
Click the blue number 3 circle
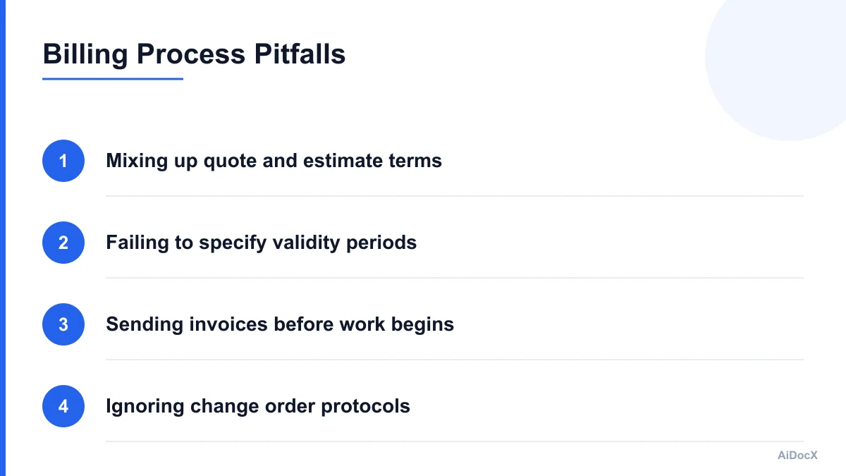click(63, 324)
